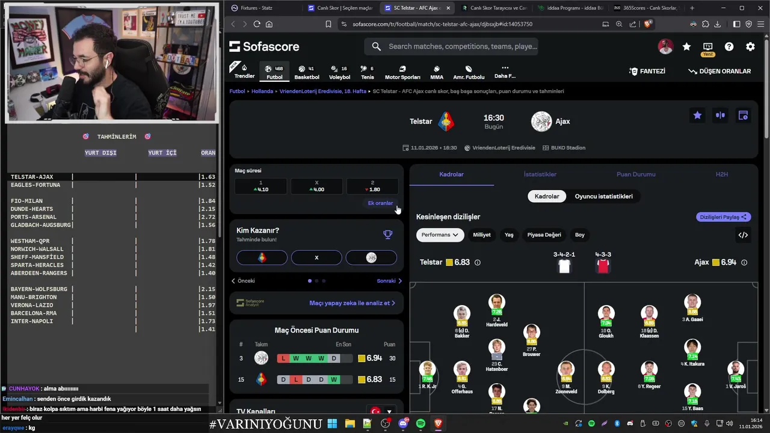Screen dimensions: 770x433
Task: Enable the Boy lineup filter
Action: click(580, 235)
